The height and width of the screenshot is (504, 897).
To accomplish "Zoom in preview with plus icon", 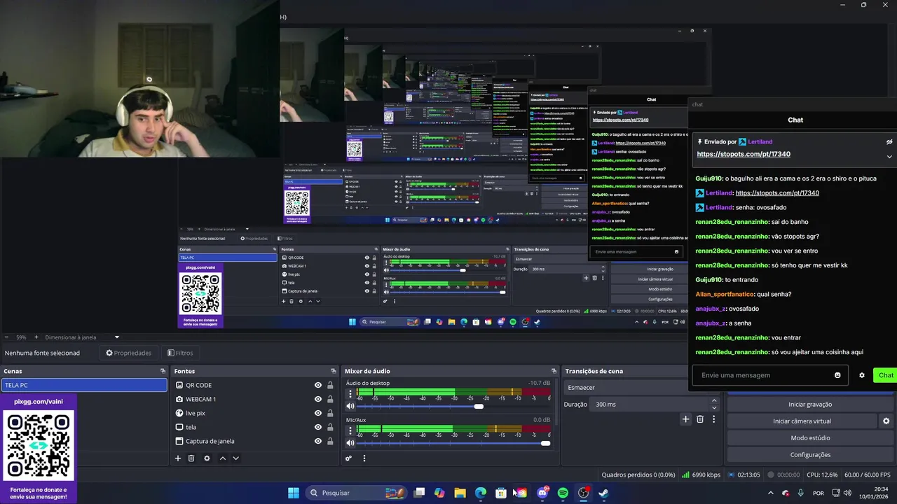I will point(38,337).
